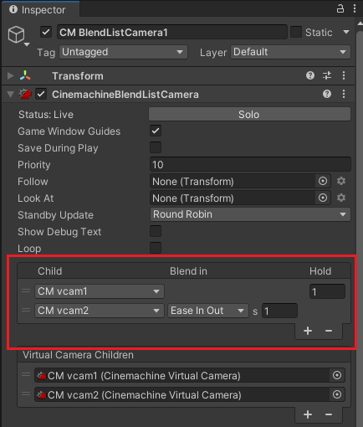This screenshot has width=363, height=427.
Task: Open the Static flags dropdown arrow
Action: (346, 32)
